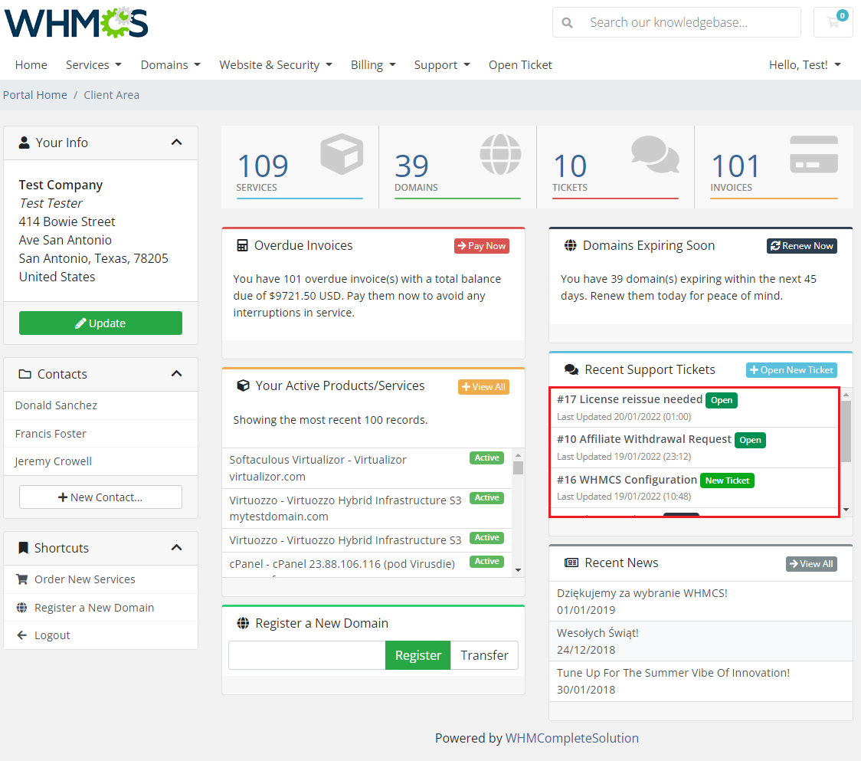
Task: Click the Renew Now button
Action: pos(802,245)
